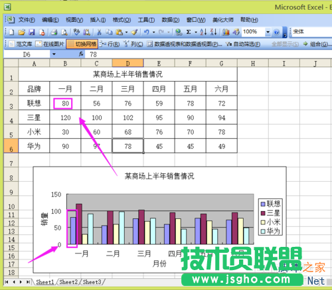Click the 行(R) toolbar button

(x=110, y=44)
